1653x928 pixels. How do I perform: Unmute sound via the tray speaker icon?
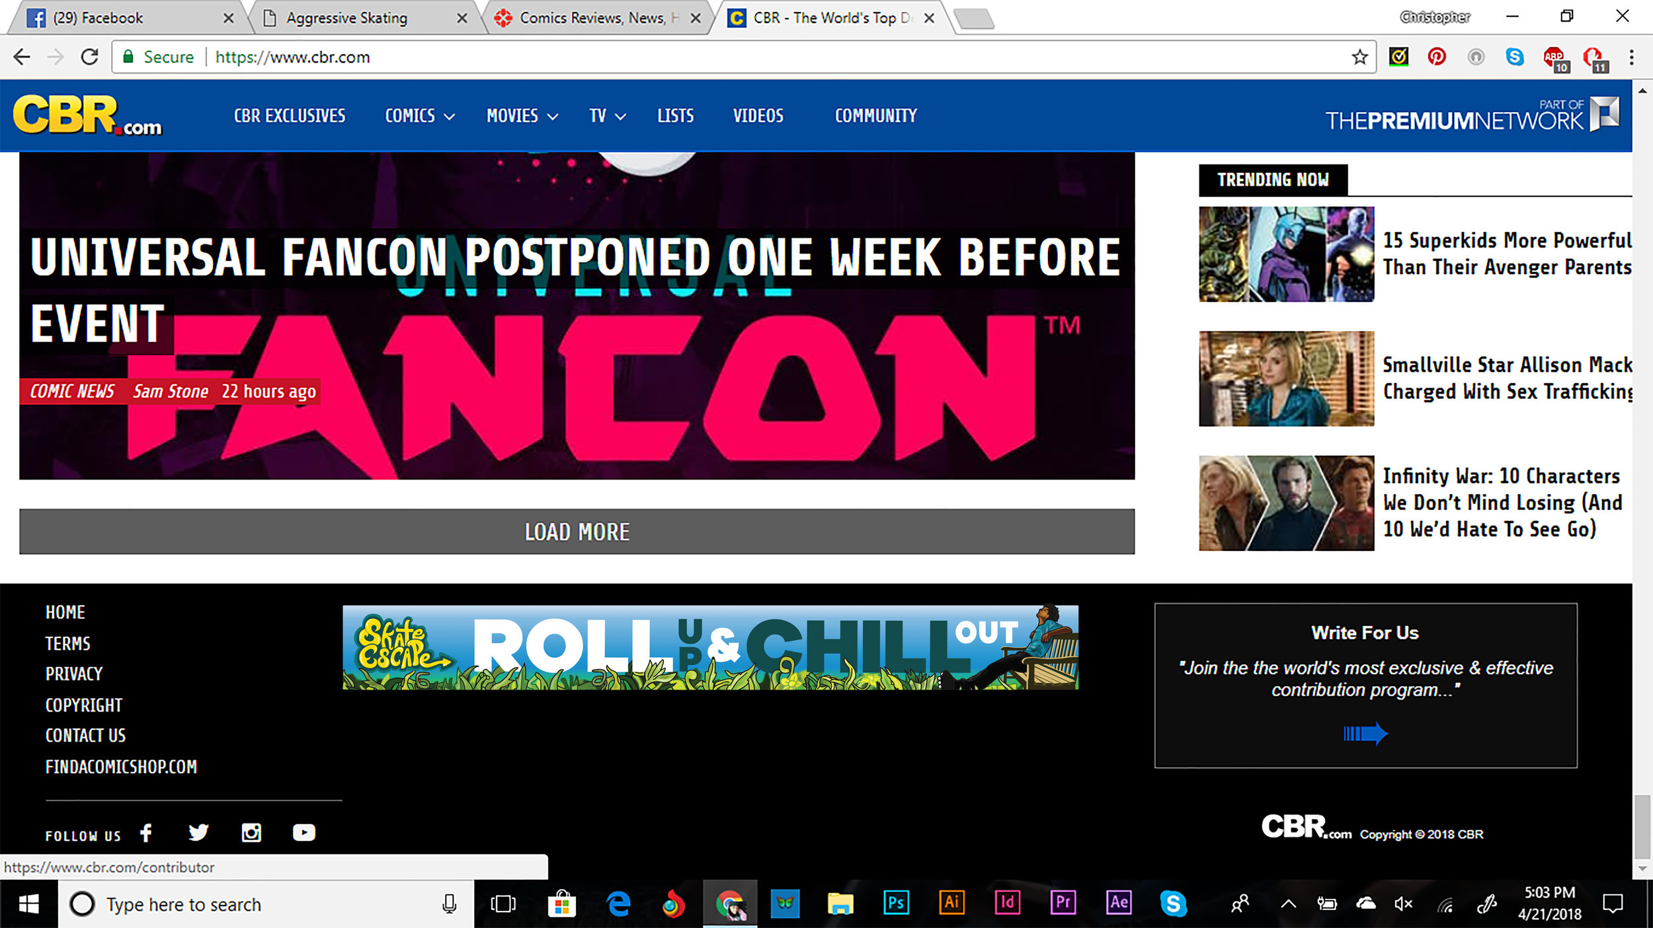pos(1403,904)
